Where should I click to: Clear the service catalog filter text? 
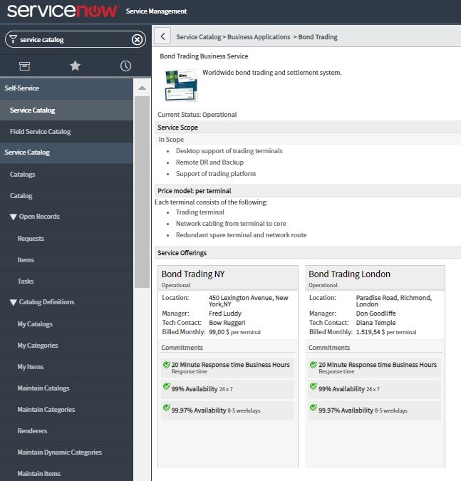[137, 40]
